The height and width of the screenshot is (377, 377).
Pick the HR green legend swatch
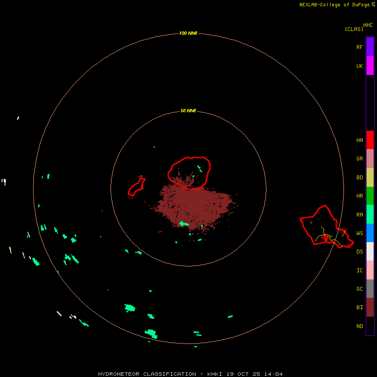(x=370, y=196)
